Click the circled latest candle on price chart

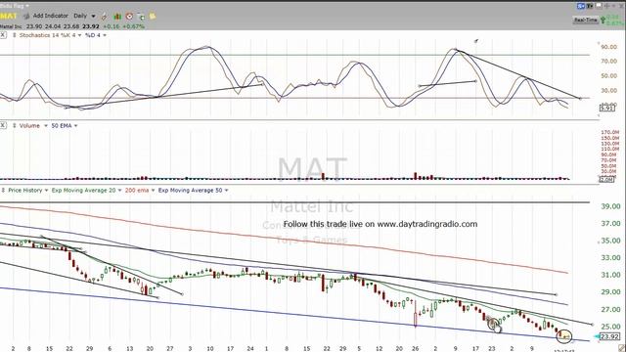pyautogui.click(x=564, y=336)
